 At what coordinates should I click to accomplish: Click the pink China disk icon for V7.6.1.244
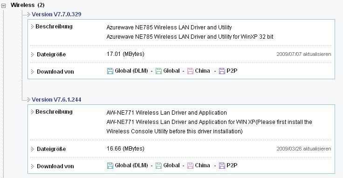click(x=190, y=166)
